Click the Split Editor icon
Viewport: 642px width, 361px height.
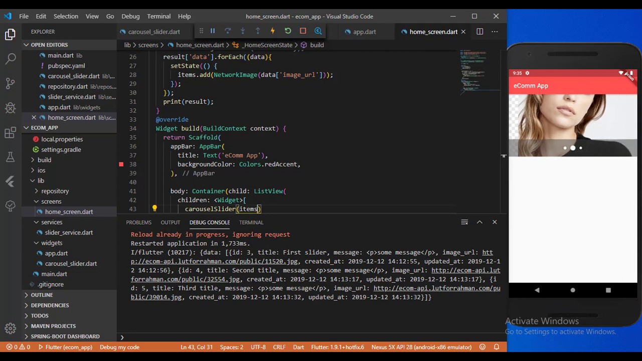tap(479, 32)
